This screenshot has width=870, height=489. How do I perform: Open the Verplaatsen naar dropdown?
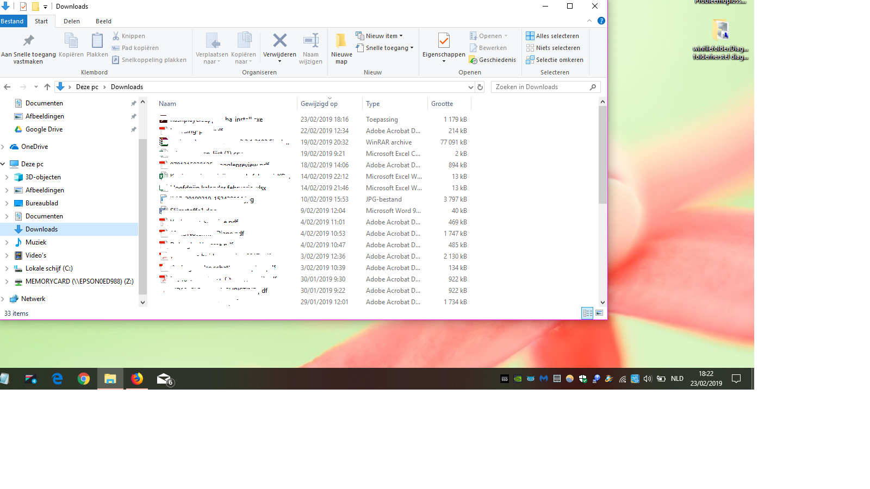click(x=212, y=48)
